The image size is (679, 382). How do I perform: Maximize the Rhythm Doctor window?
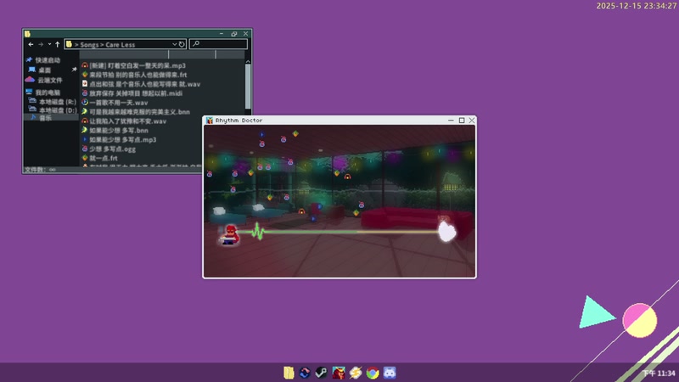click(462, 121)
